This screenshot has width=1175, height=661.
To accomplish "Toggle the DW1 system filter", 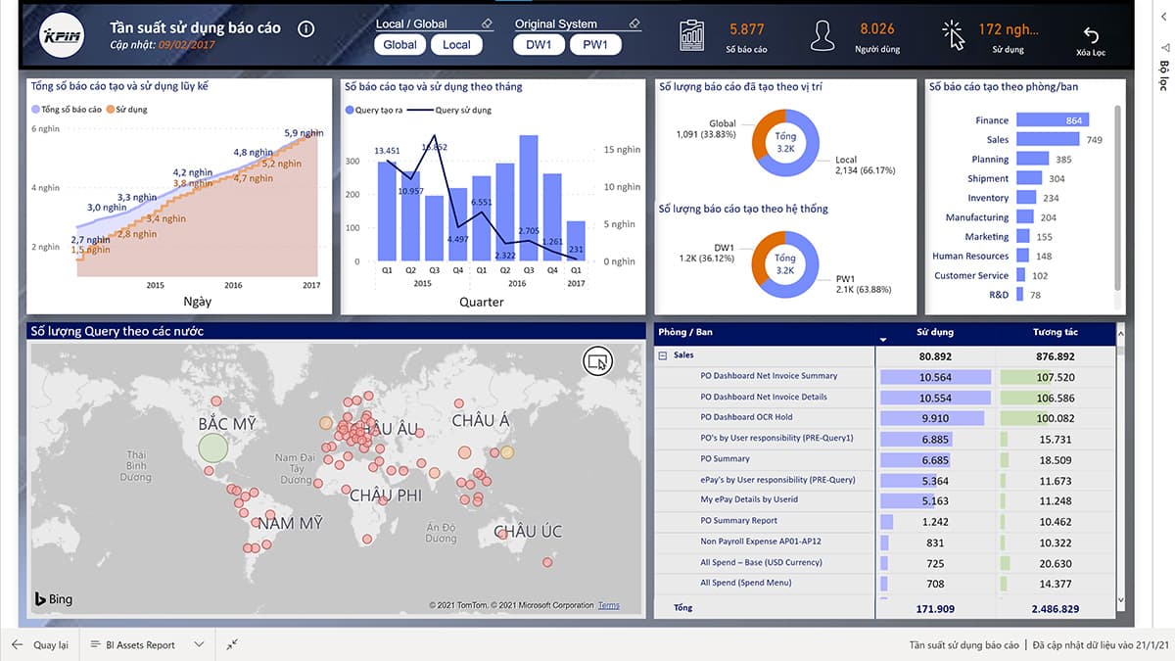I will click(539, 45).
